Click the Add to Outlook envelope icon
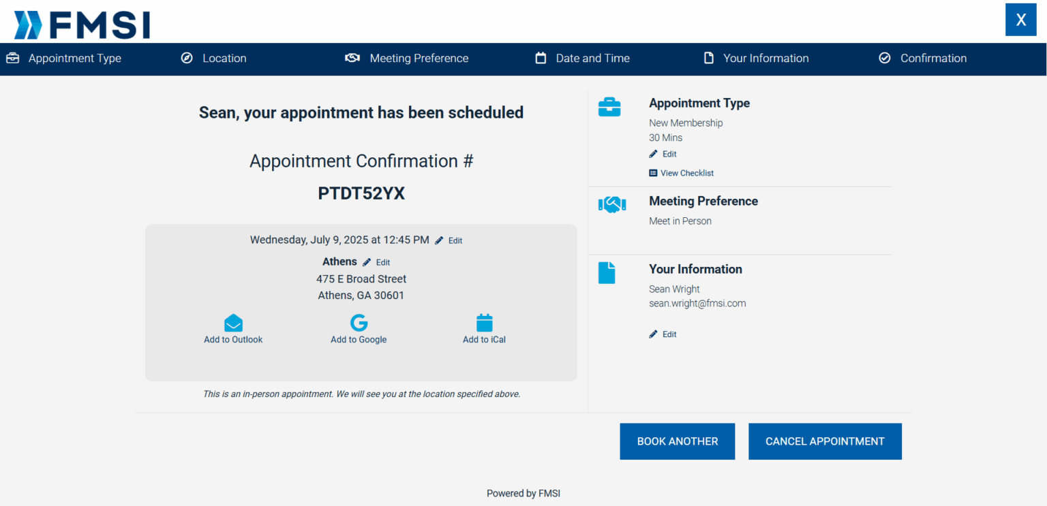This screenshot has width=1047, height=506. [233, 323]
